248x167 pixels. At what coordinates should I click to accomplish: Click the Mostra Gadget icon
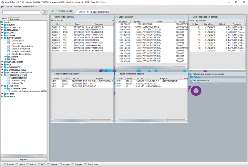pyautogui.click(x=57, y=11)
